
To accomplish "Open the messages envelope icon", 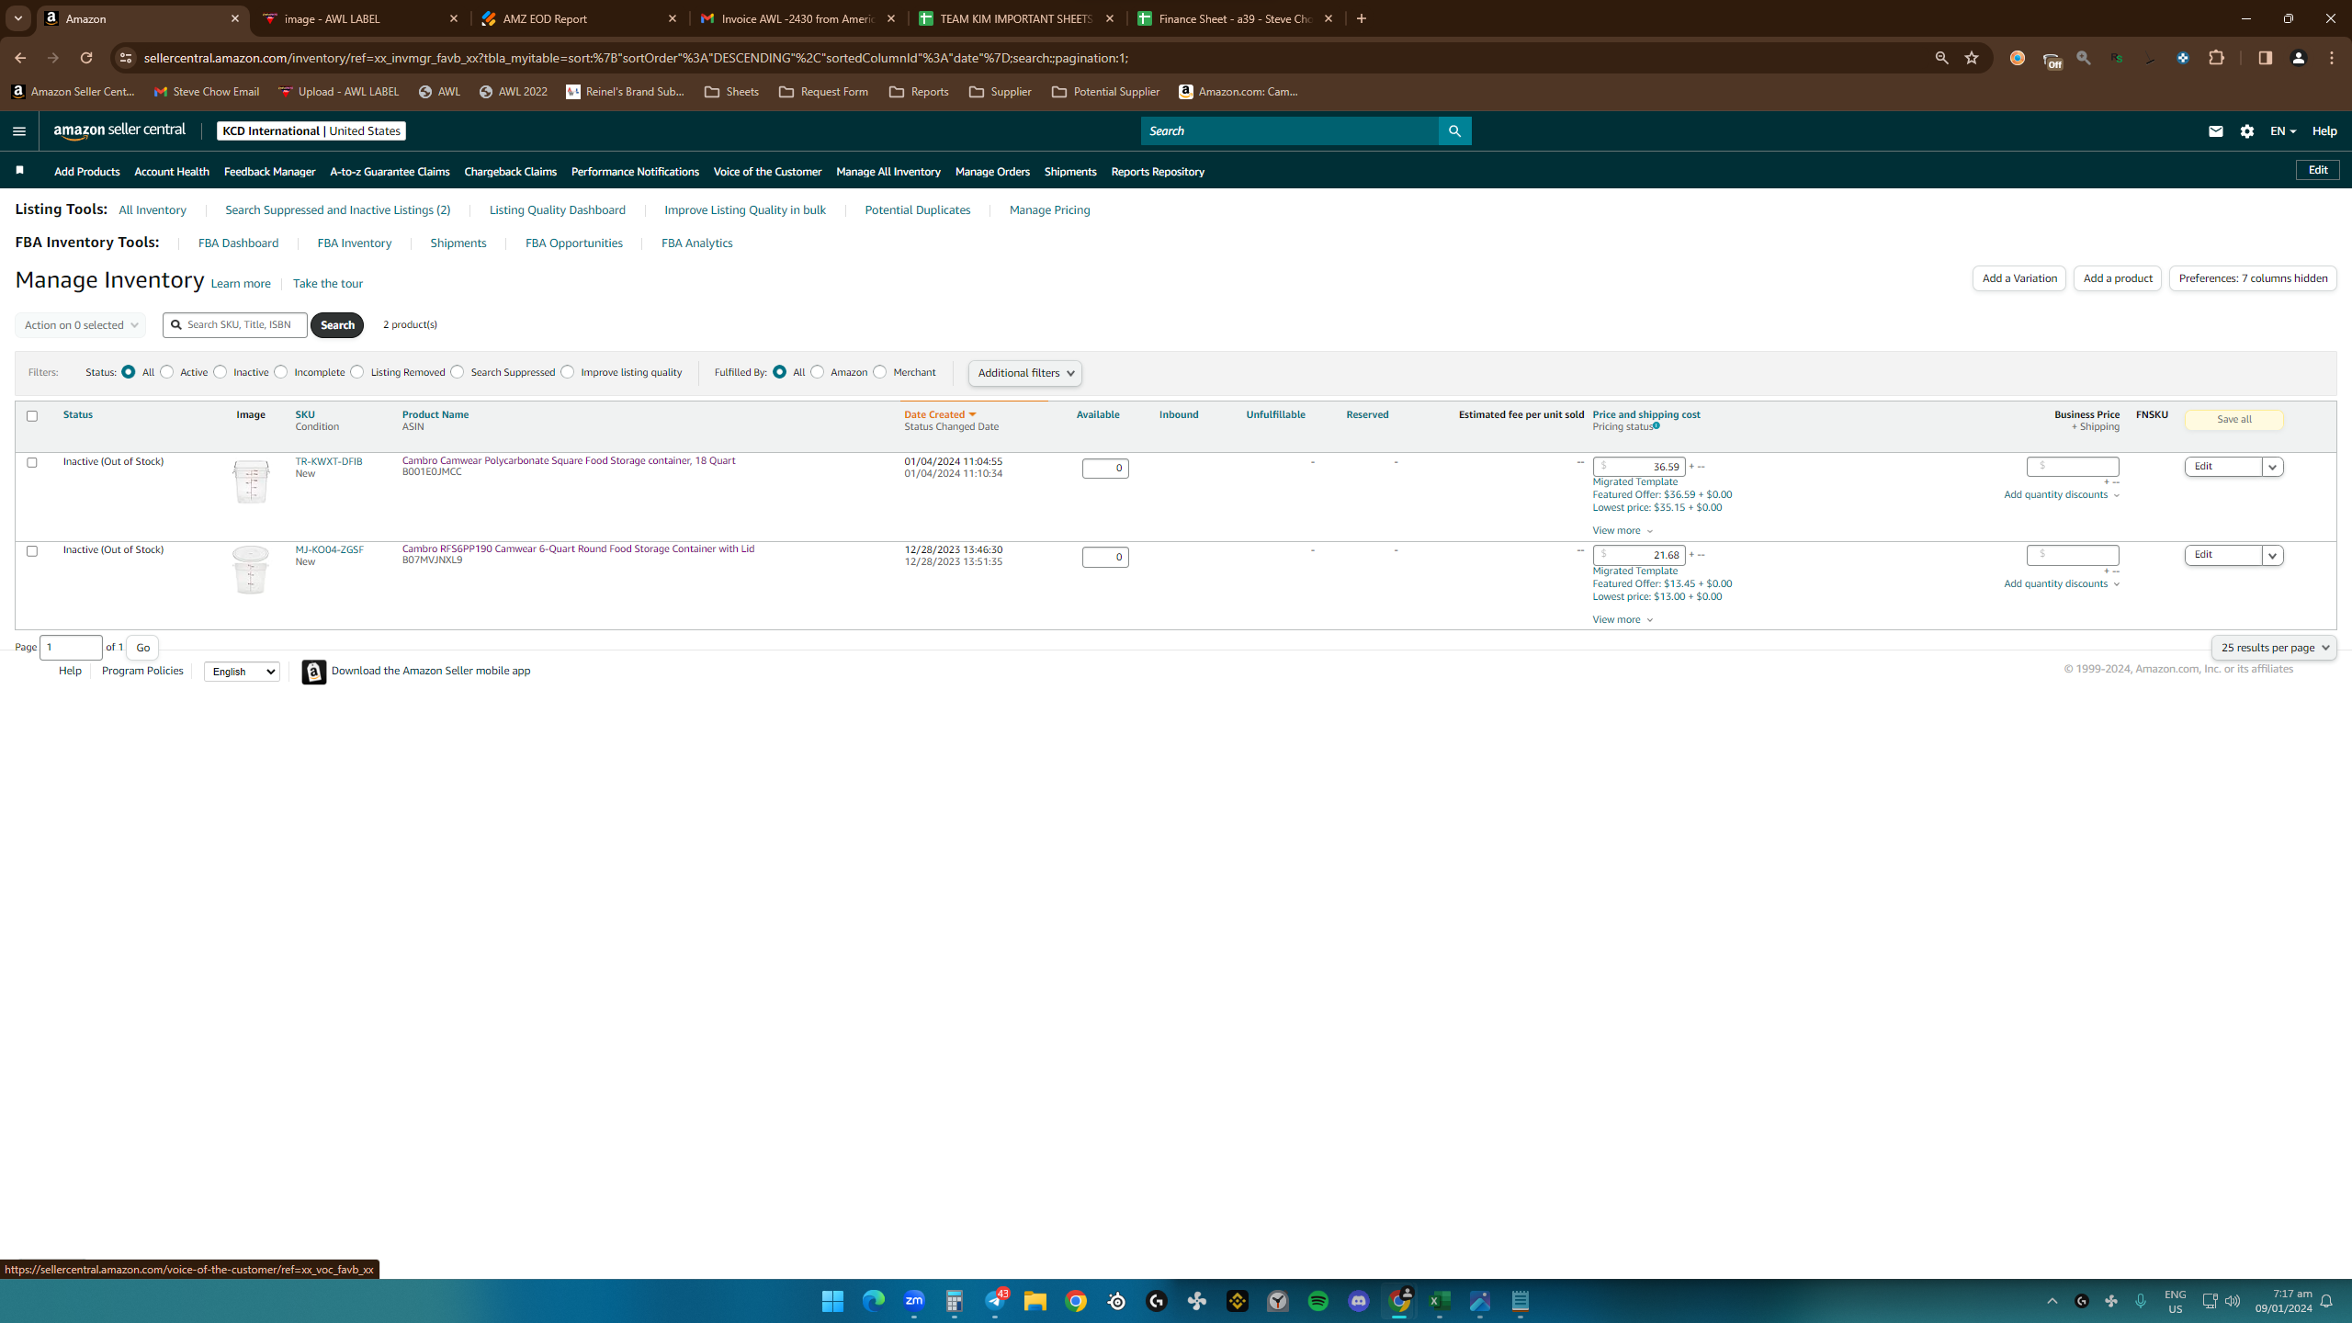I will click(x=2215, y=131).
